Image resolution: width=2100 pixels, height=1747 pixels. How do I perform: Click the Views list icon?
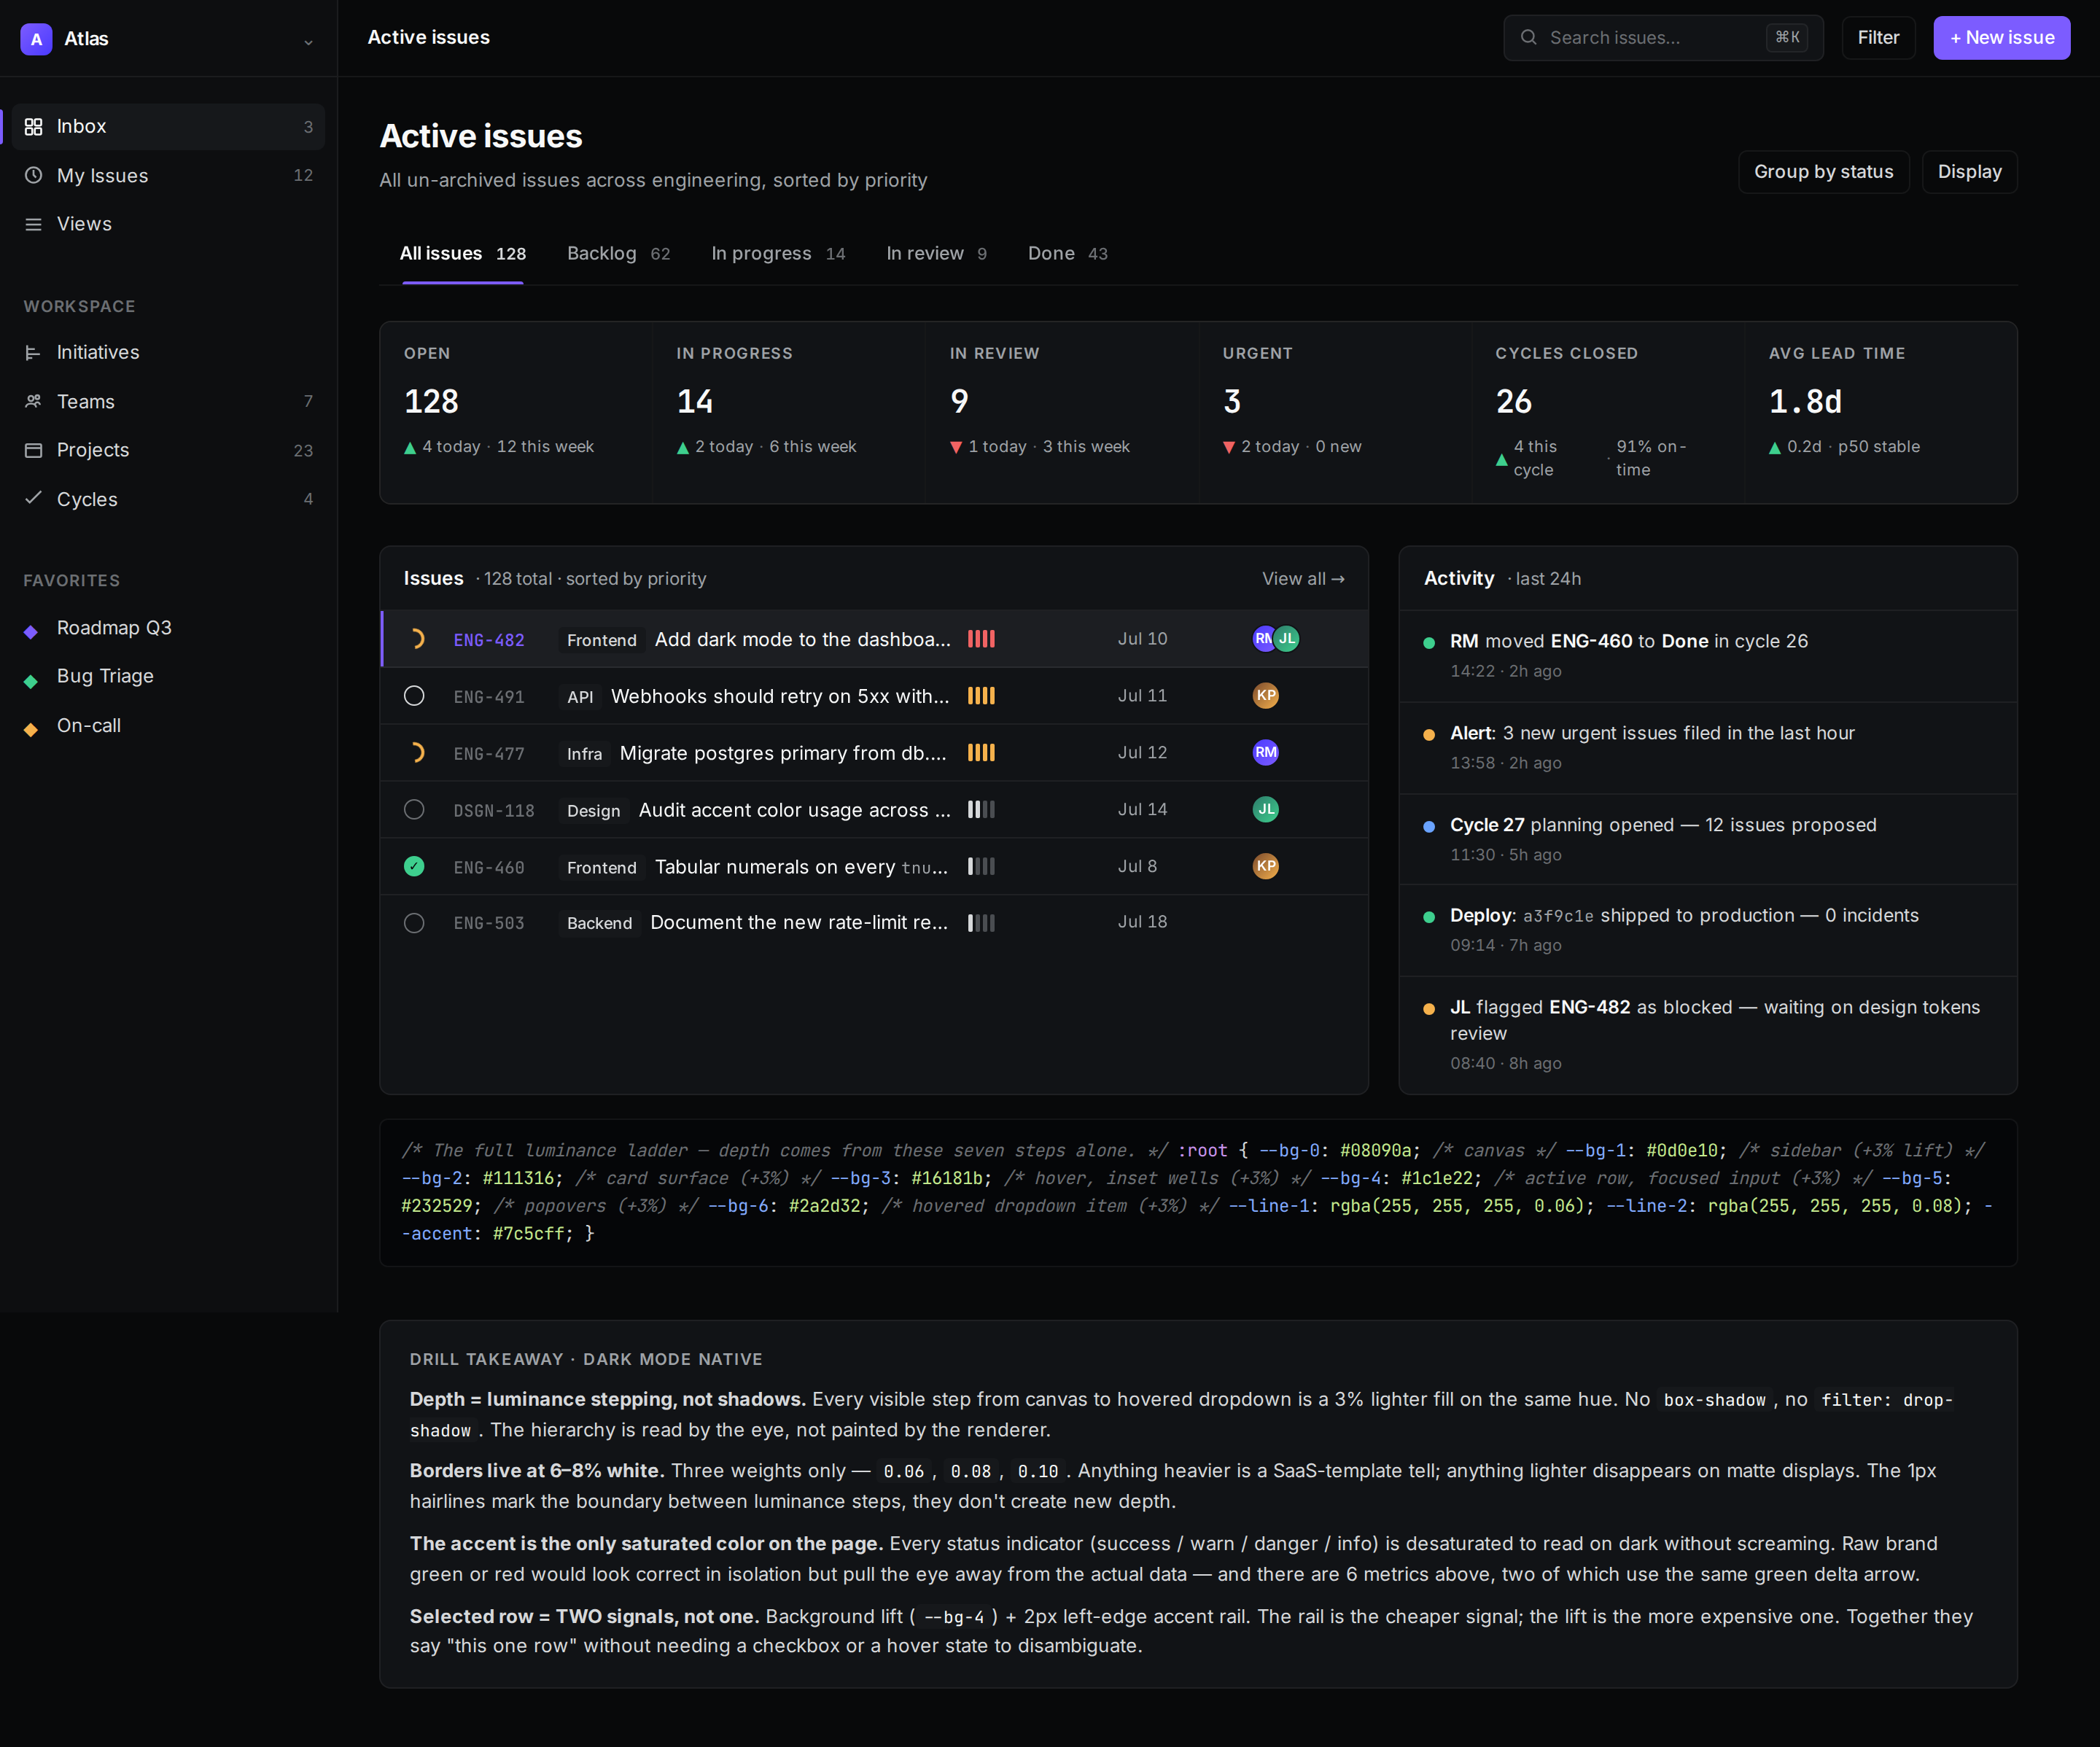tap(33, 224)
